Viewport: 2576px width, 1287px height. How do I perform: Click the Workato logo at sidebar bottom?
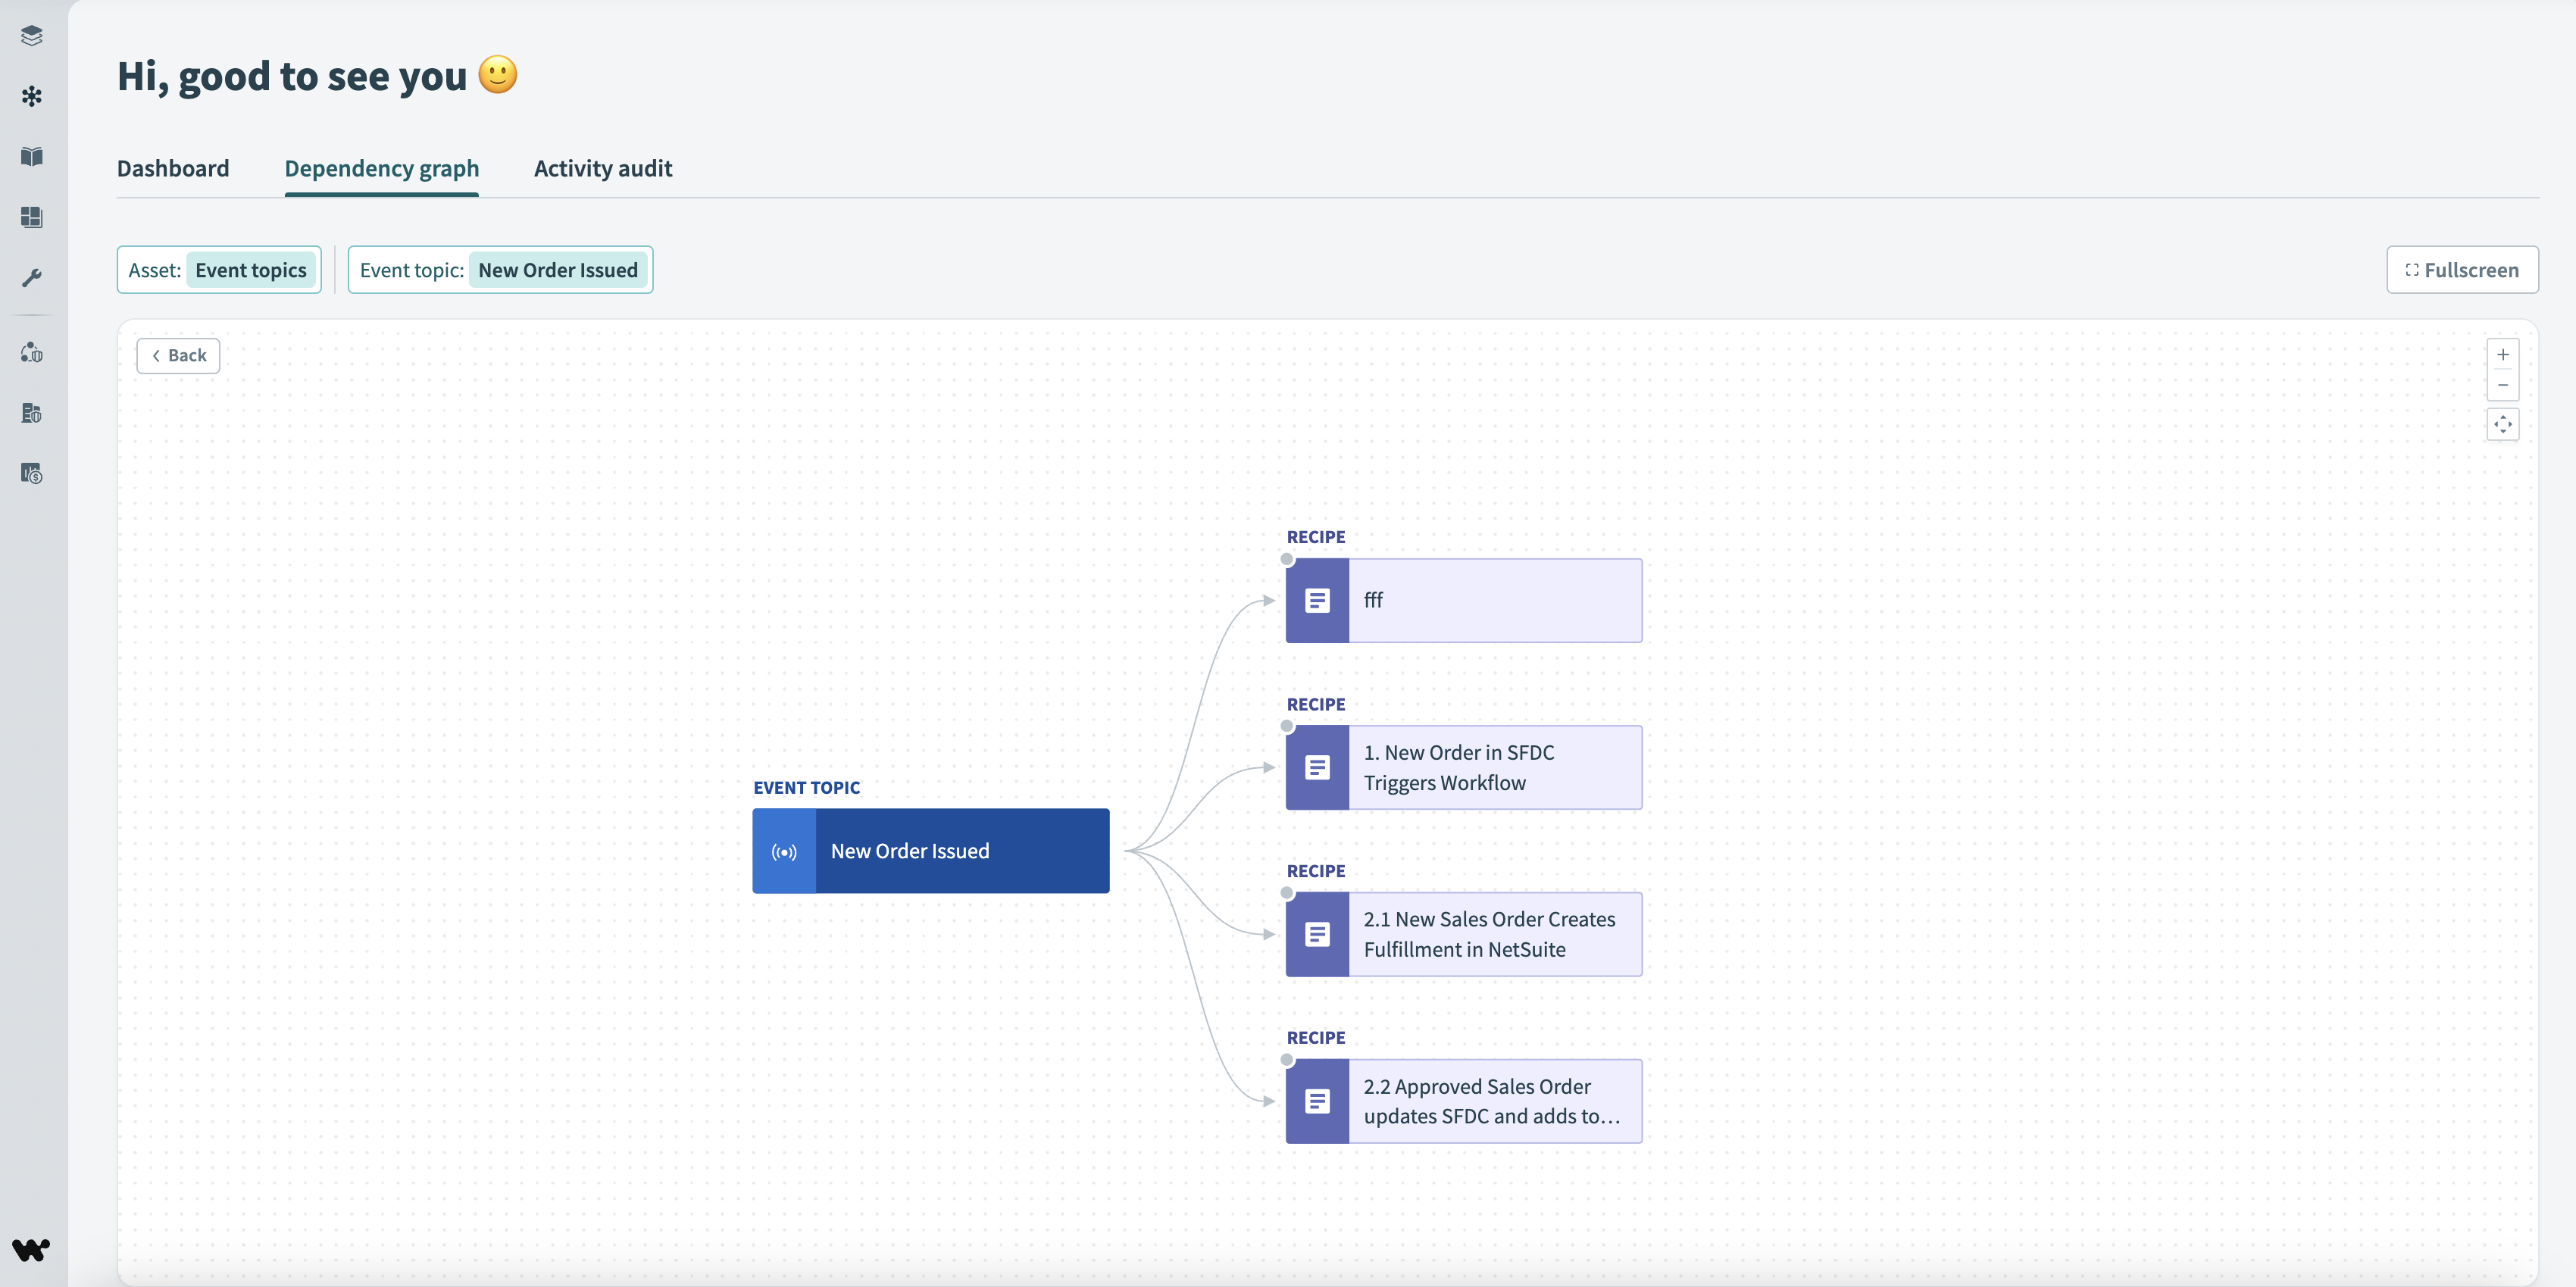(31, 1249)
